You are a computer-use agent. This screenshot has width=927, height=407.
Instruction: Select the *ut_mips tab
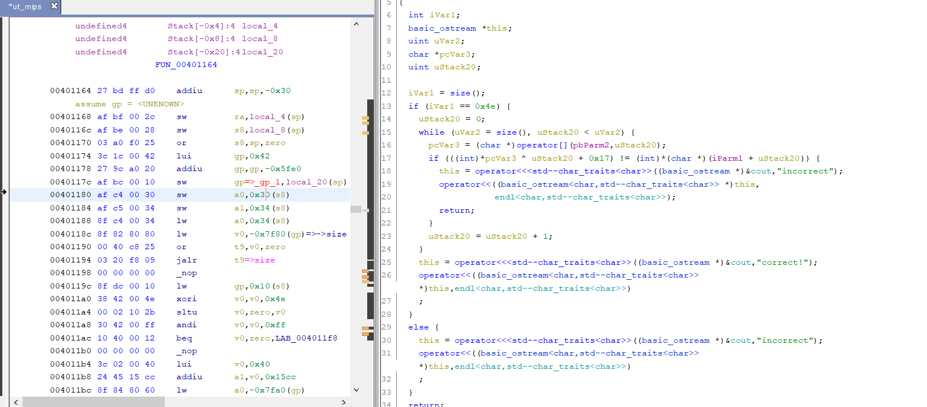point(25,7)
